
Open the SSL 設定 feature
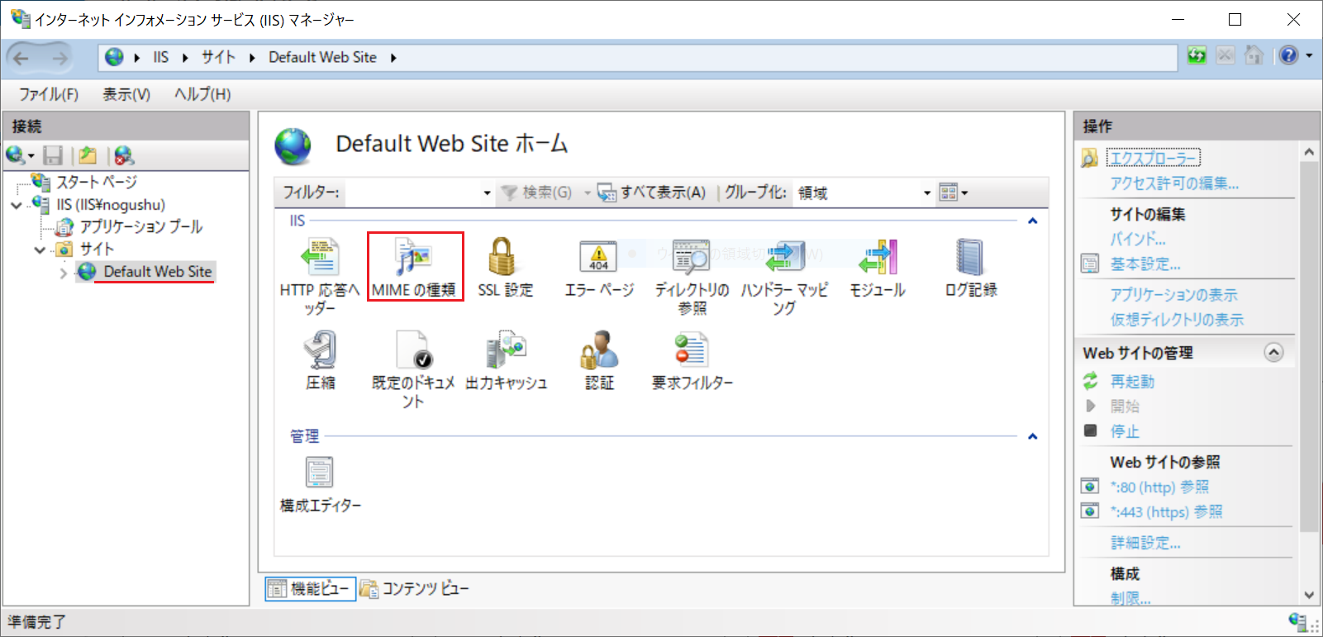505,268
